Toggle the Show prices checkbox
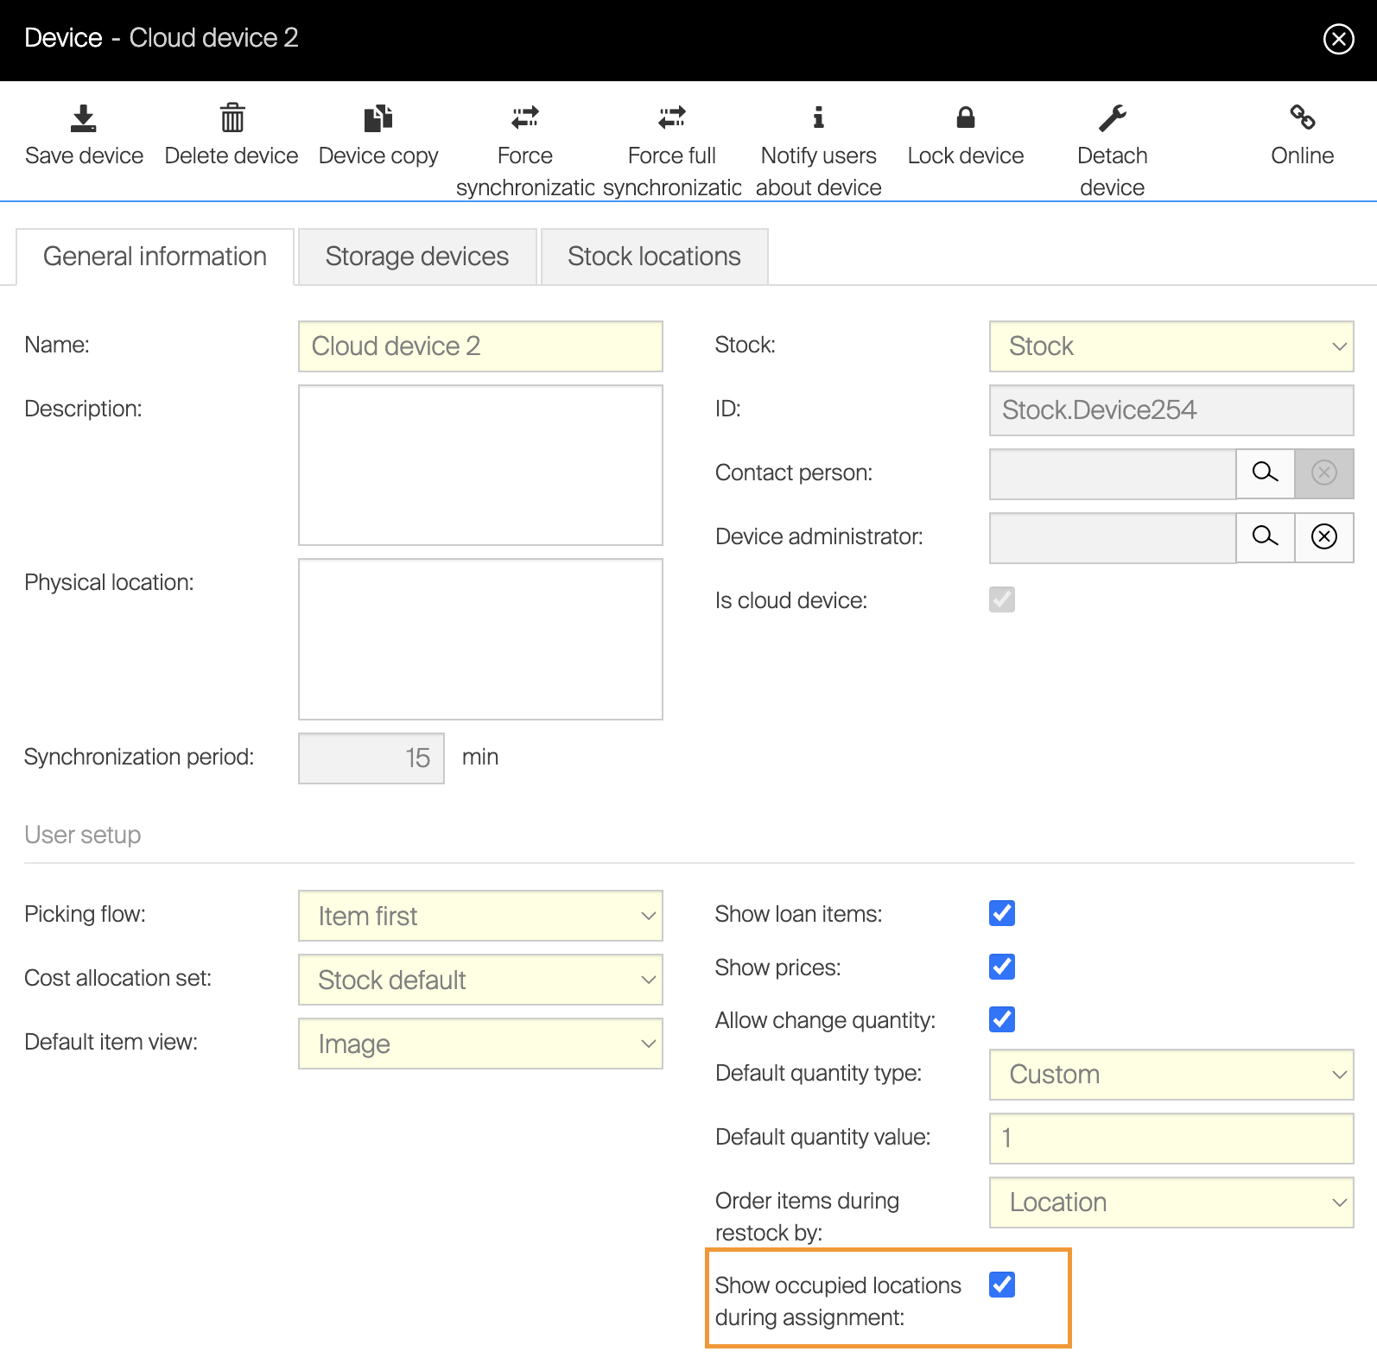The width and height of the screenshot is (1377, 1358). [x=1002, y=967]
